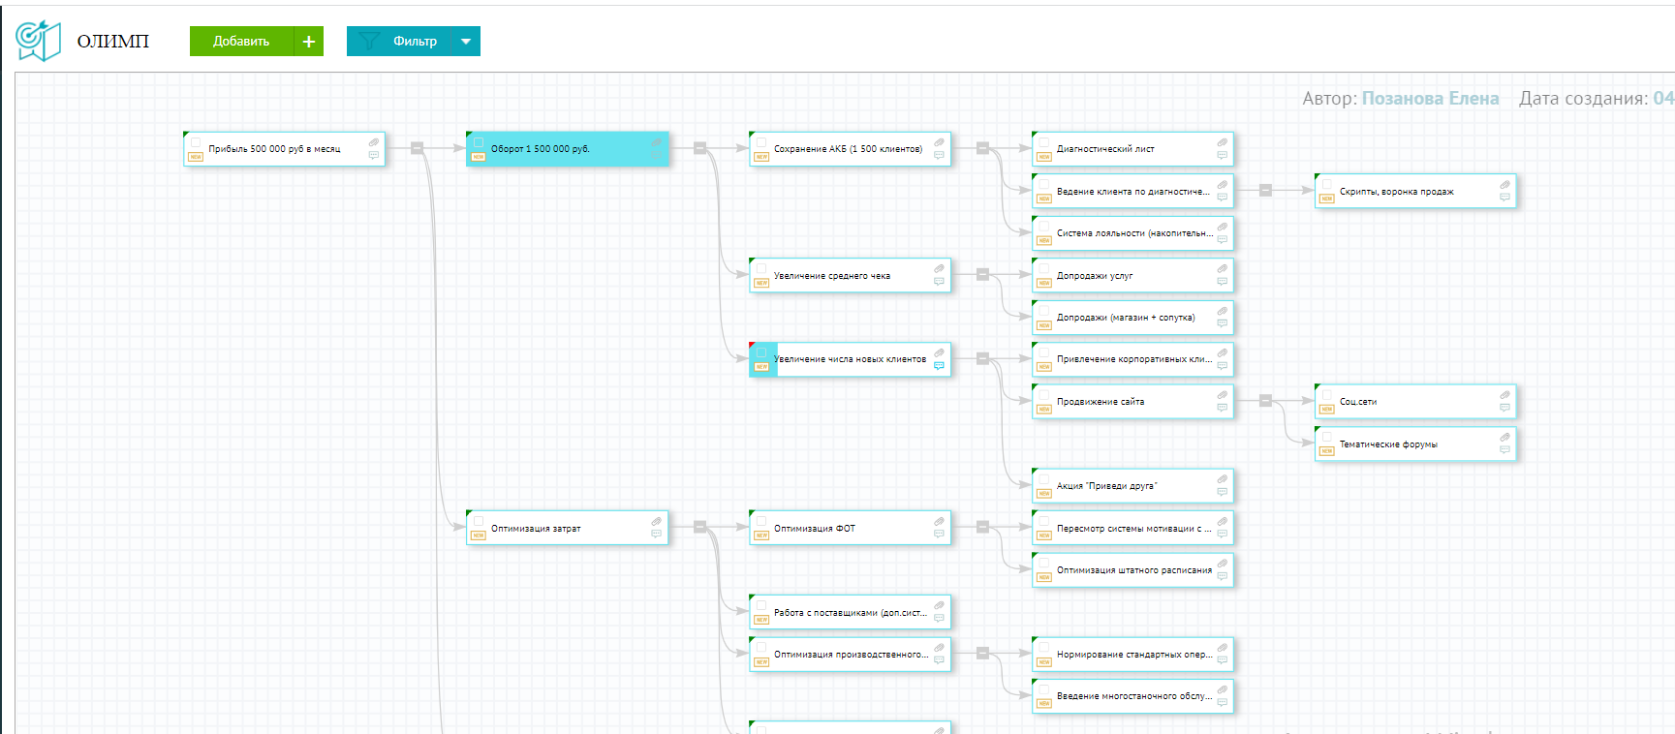The height and width of the screenshot is (734, 1675).
Task: Tick checkbox on 'Увеличение числа новых клиентов'
Action: click(x=761, y=352)
